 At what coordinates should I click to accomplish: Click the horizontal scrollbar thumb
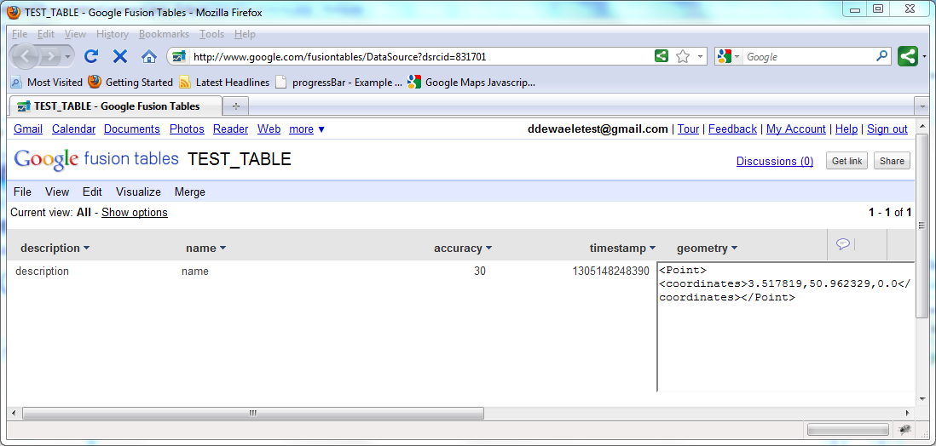pos(253,413)
